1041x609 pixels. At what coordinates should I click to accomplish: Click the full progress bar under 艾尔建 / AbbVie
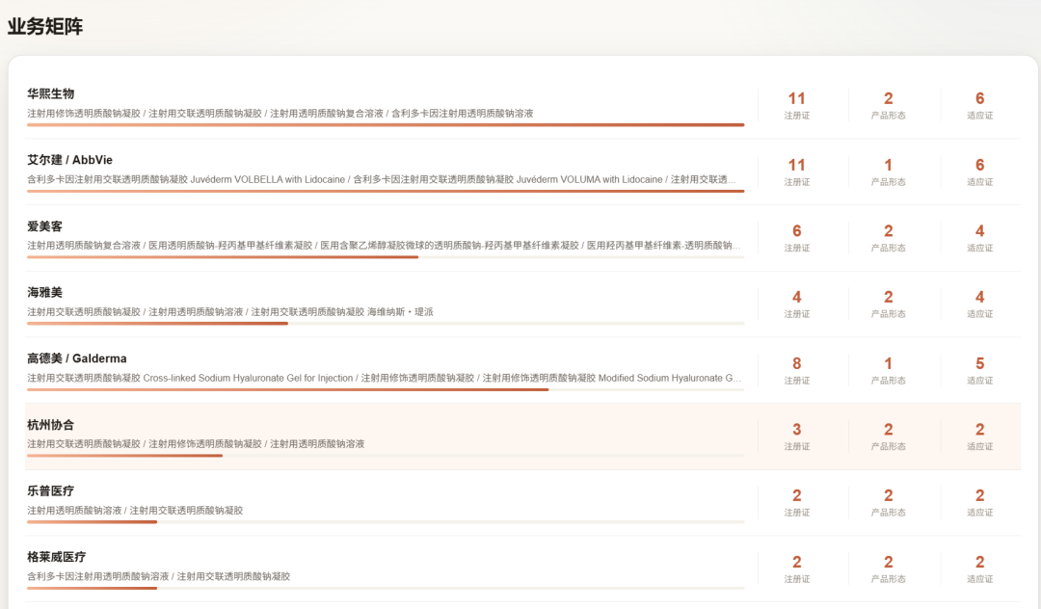[x=386, y=191]
